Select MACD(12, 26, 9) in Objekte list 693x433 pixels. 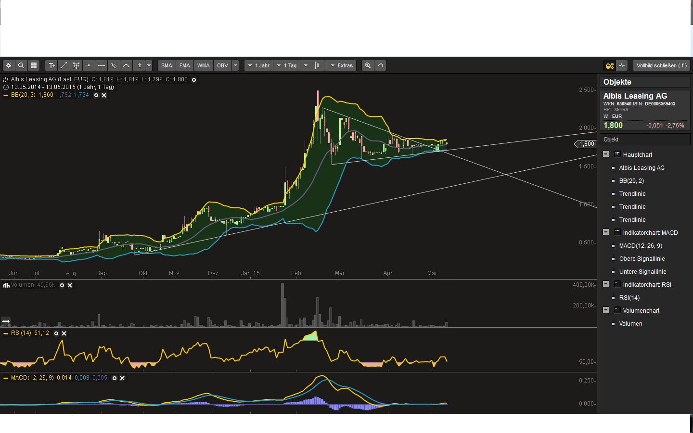point(640,246)
